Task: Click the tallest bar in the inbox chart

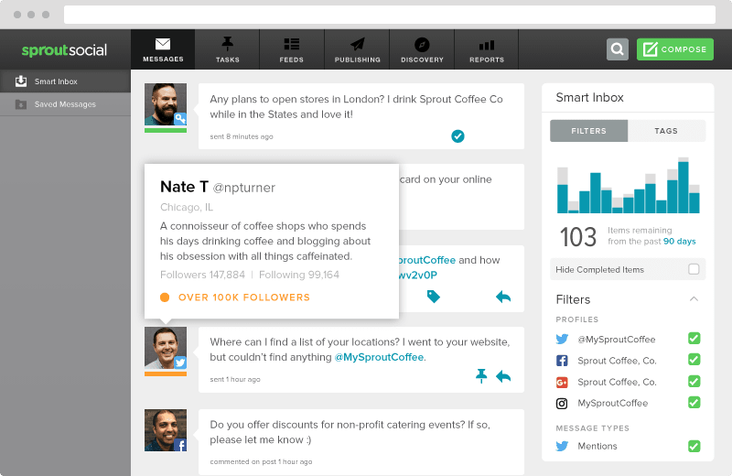Action: [683, 186]
